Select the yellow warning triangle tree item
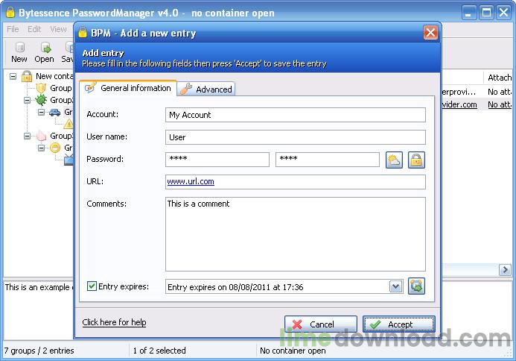516x361 pixels. (69, 124)
